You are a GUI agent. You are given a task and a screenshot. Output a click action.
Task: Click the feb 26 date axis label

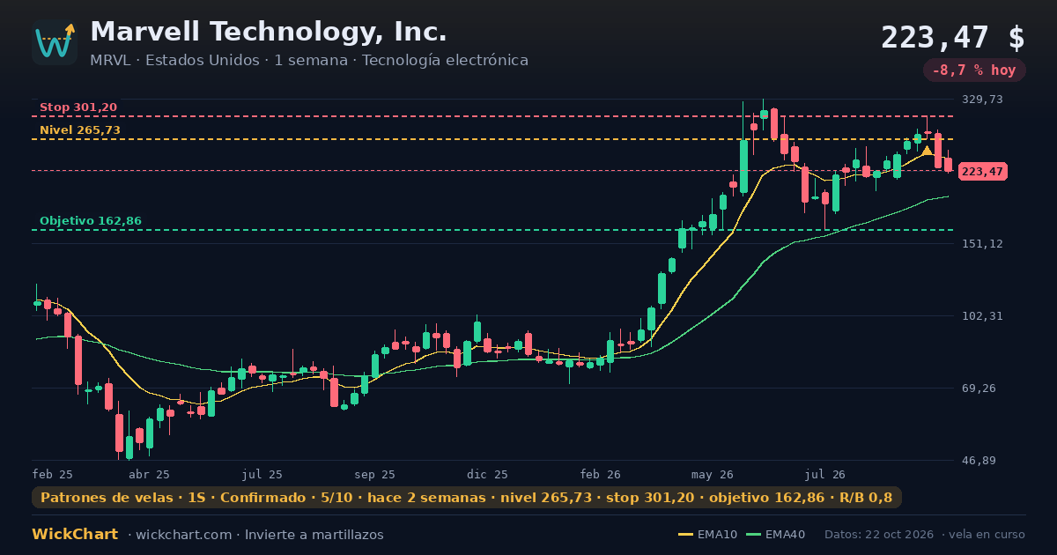coord(601,474)
